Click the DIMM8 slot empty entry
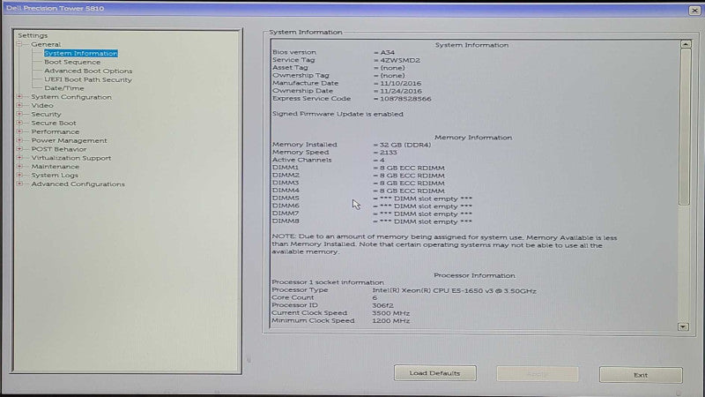This screenshot has width=705, height=397. point(426,221)
